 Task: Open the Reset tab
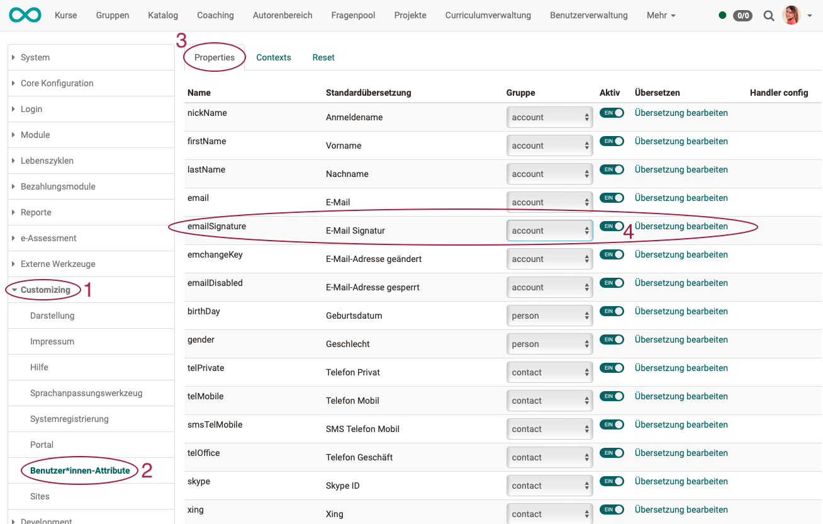pyautogui.click(x=323, y=57)
